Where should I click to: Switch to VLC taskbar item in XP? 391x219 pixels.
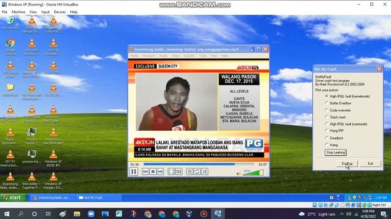[x=53, y=198]
